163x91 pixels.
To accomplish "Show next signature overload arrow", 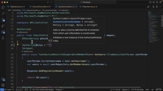I will point(50,42).
